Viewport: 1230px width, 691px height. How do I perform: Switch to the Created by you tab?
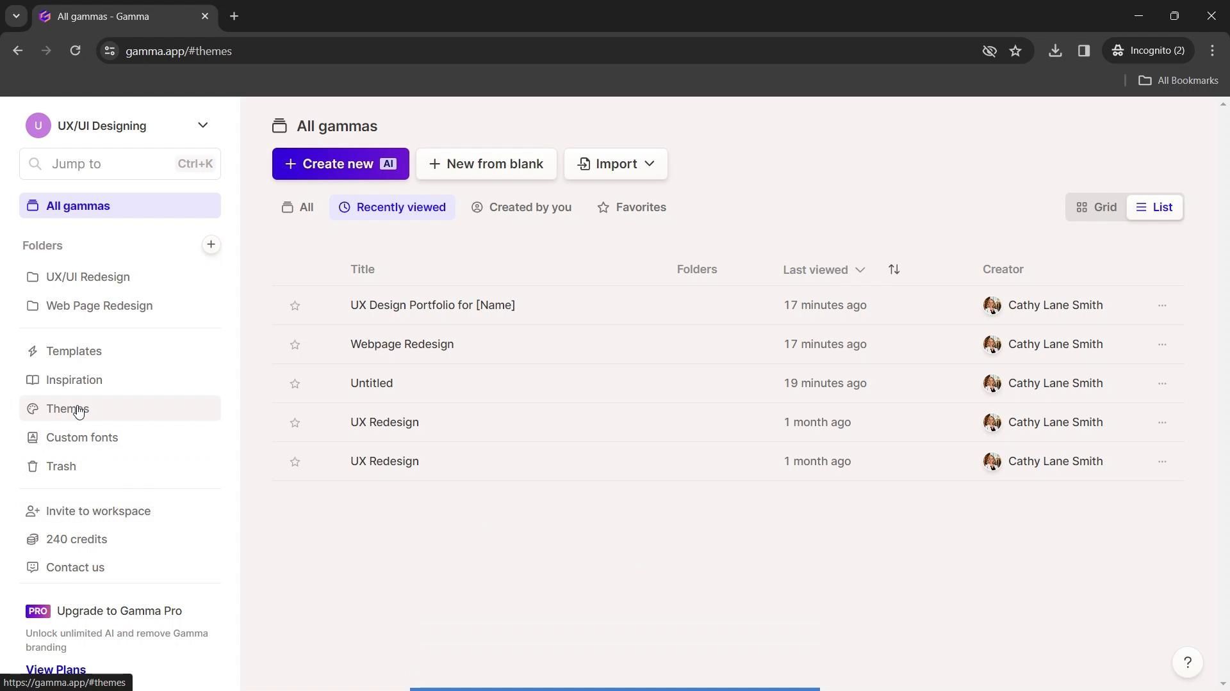(521, 207)
